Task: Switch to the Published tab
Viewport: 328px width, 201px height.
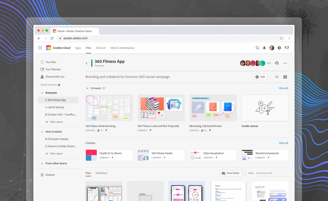Action: pos(101,173)
